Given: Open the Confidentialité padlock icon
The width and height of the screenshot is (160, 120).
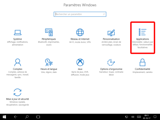Looking at the screenshot, I should click(142, 62).
